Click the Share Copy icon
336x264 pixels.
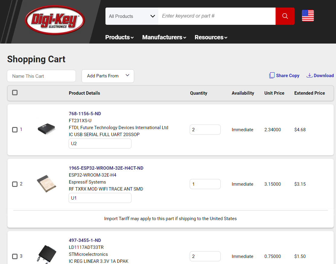272,75
